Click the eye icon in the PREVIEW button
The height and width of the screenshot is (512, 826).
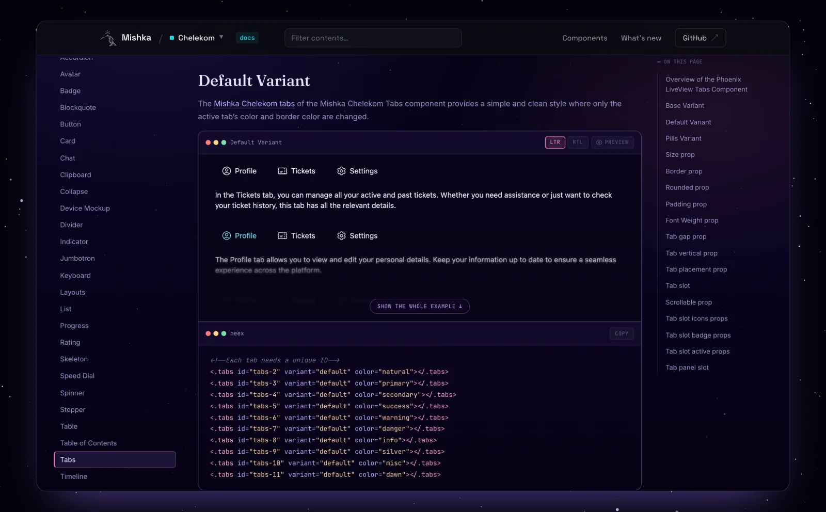pos(599,142)
